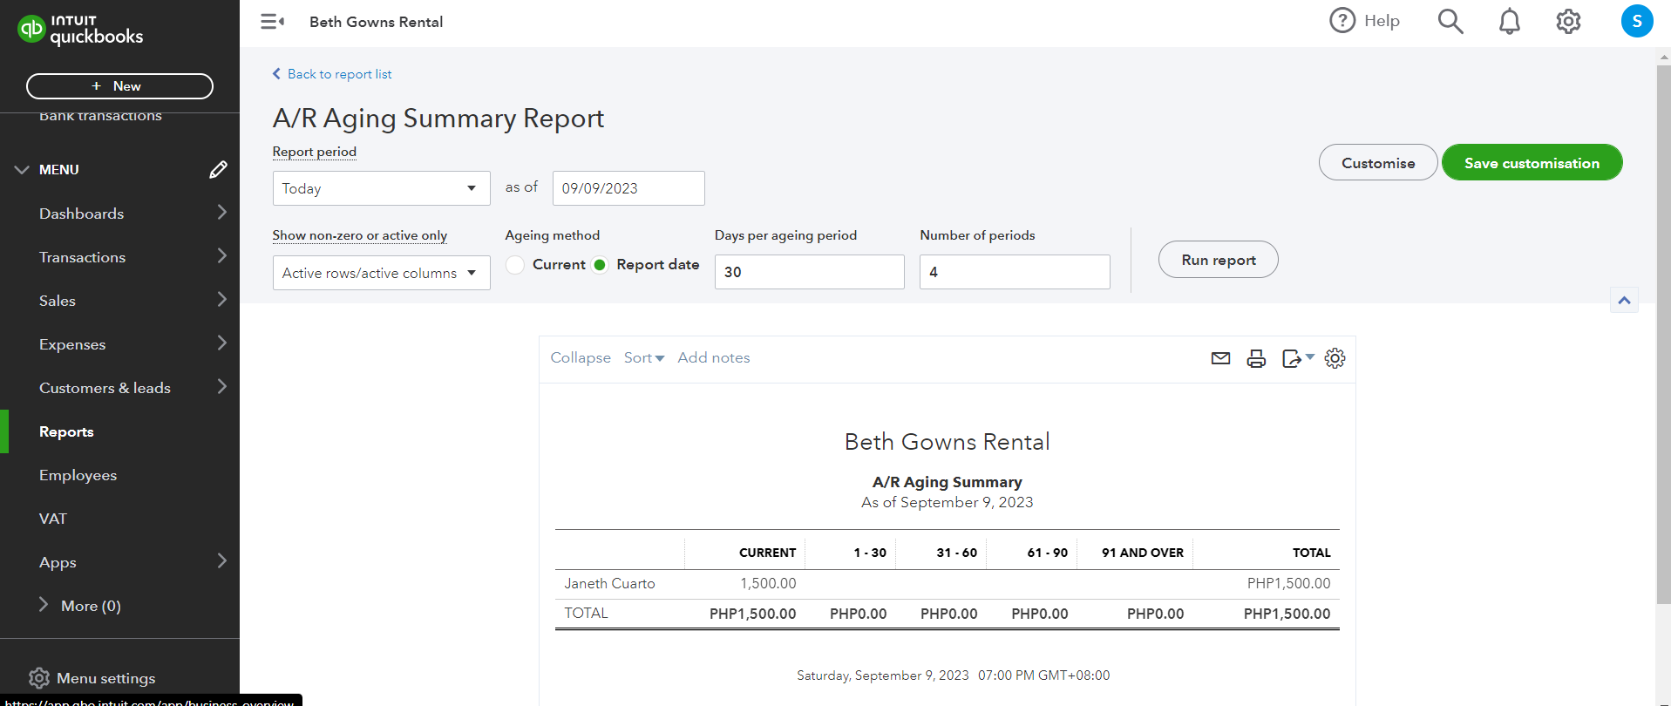Click Collapse in report toolbar
The height and width of the screenshot is (706, 1671).
coord(581,357)
